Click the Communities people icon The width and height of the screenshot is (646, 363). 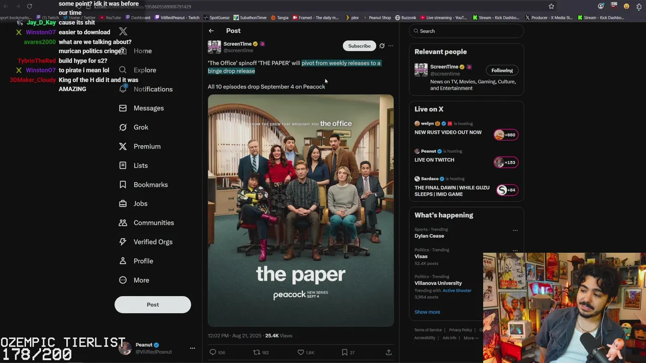123,223
